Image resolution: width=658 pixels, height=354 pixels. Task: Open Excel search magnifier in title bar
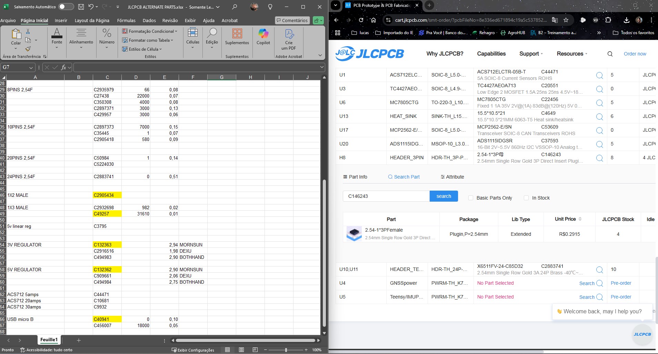tap(235, 7)
